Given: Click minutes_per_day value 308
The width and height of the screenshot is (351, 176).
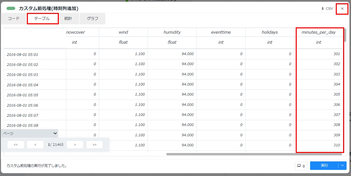Looking at the screenshot, I should point(337,125).
